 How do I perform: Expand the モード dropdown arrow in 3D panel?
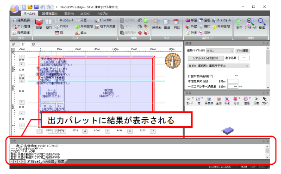193,98
